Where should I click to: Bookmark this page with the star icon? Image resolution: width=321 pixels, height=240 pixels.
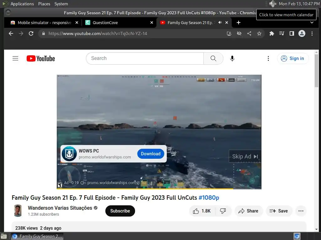259,33
